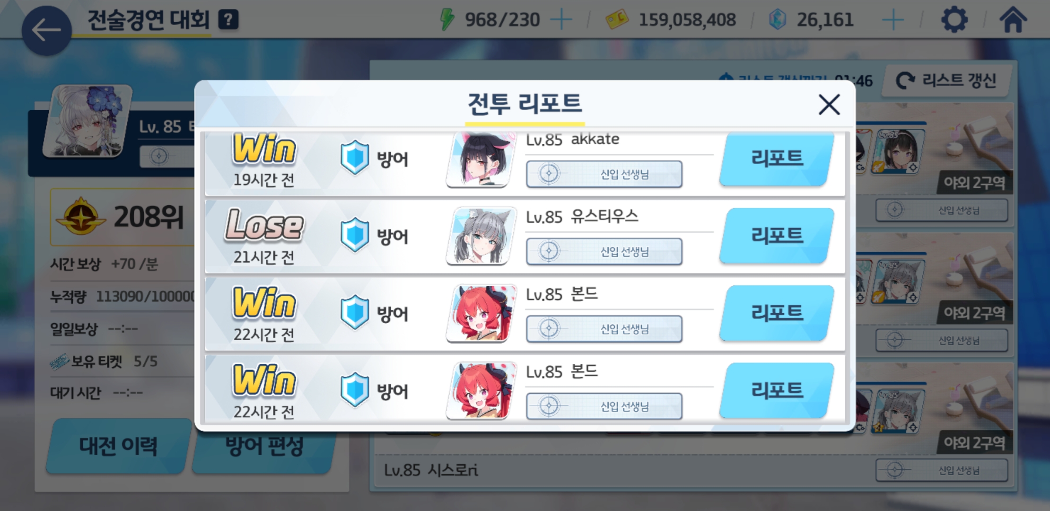Open the settings gear icon
This screenshot has width=1050, height=511.
[954, 20]
